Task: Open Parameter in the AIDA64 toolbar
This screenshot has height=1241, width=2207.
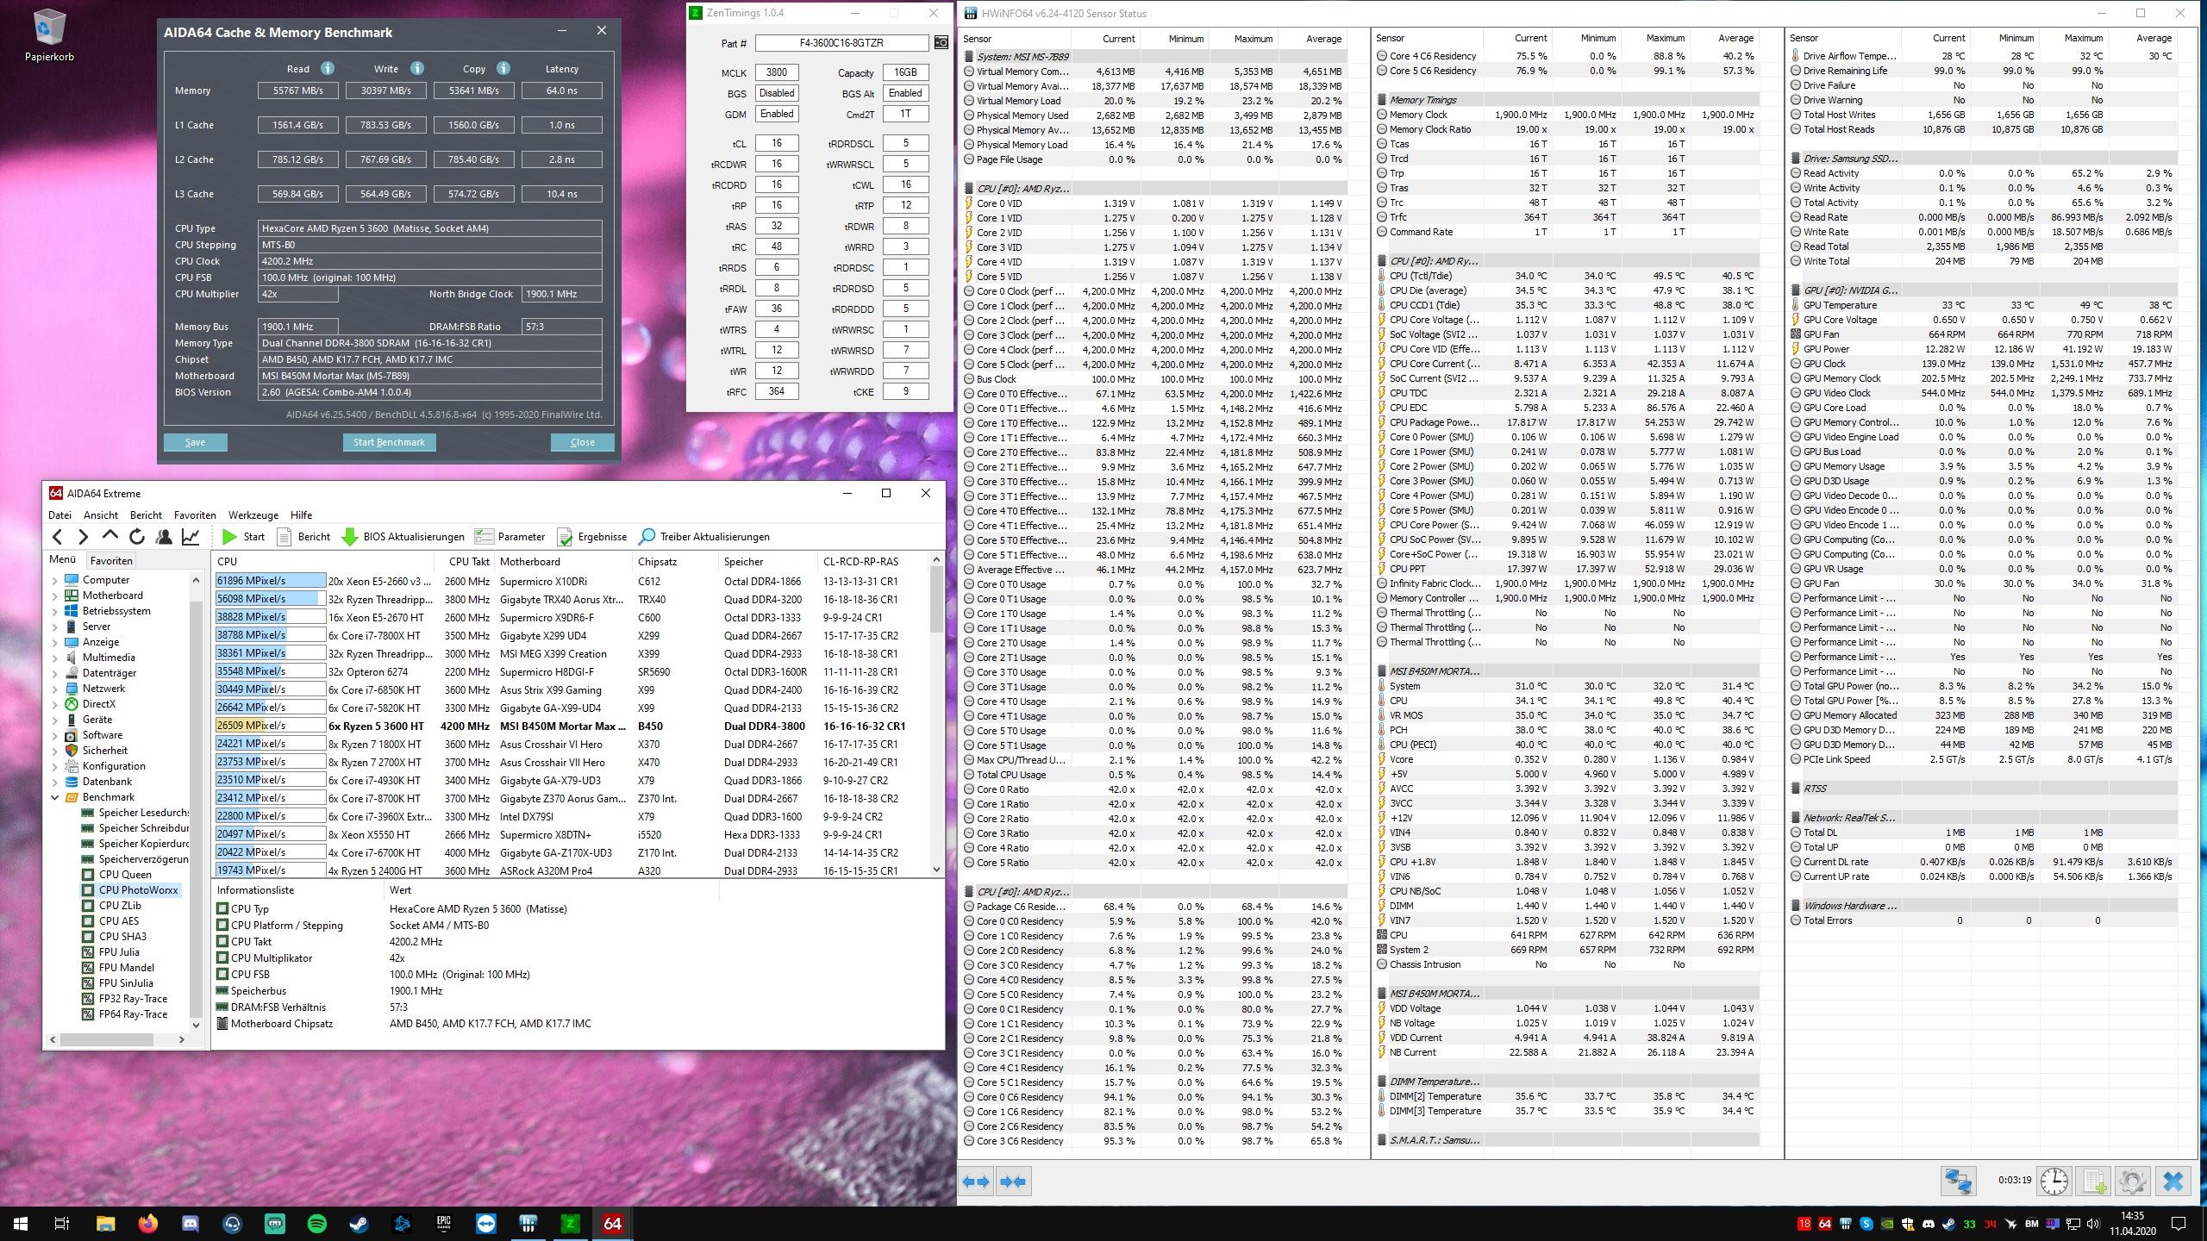Action: point(510,537)
